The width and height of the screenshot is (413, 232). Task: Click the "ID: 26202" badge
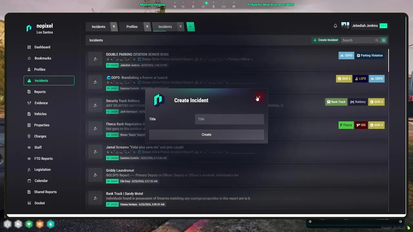pyautogui.click(x=112, y=205)
